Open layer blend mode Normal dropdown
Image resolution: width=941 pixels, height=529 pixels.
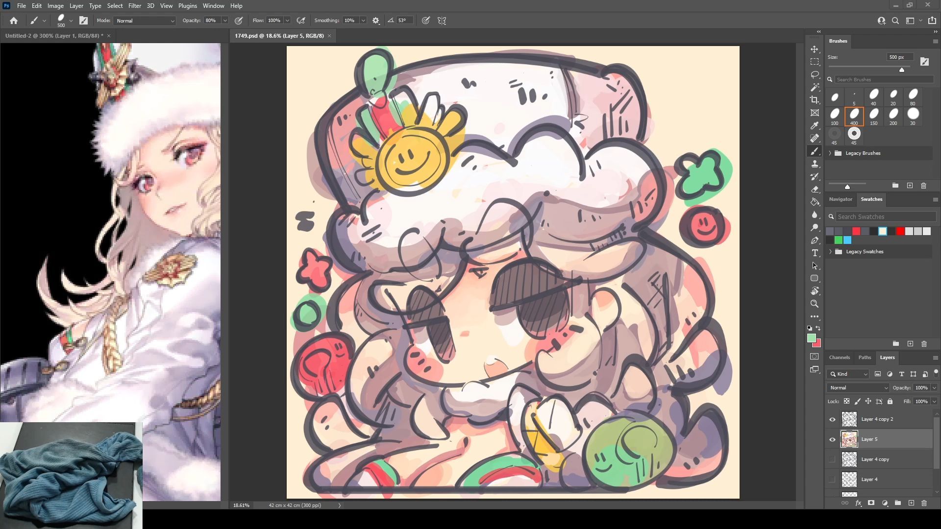[x=858, y=387]
